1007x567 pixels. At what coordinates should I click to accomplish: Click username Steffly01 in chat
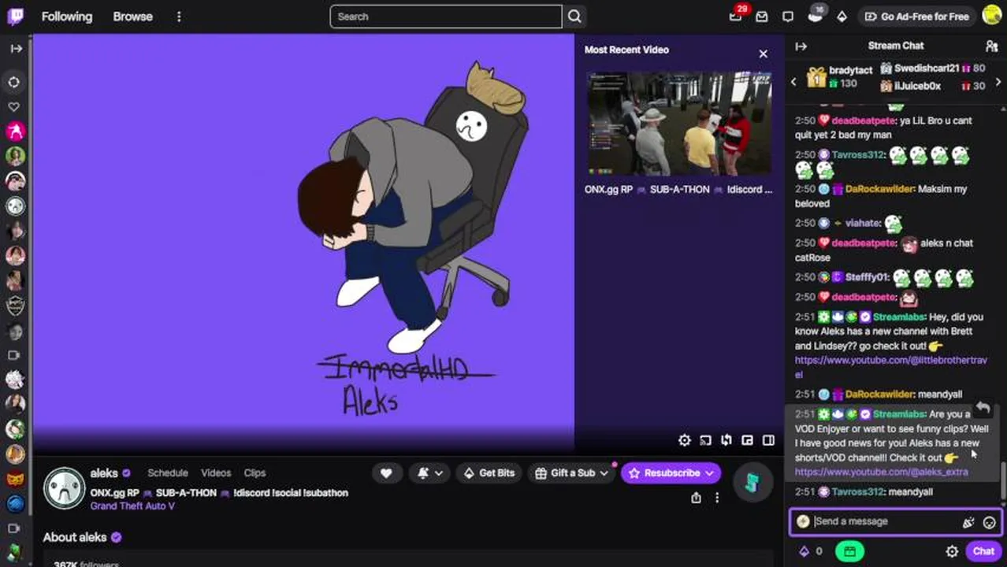(x=867, y=277)
